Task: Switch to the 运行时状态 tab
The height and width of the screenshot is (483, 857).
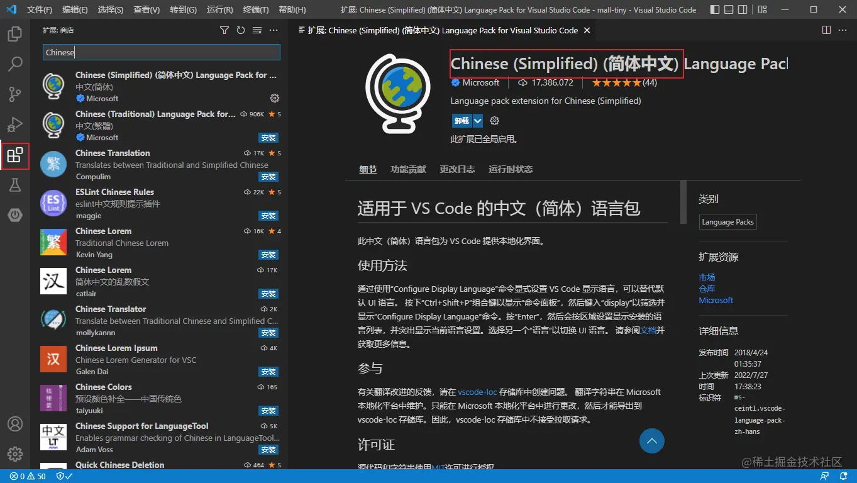Action: click(x=511, y=169)
